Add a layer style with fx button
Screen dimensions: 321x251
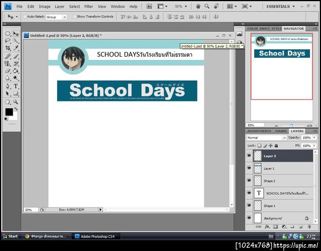point(267,226)
